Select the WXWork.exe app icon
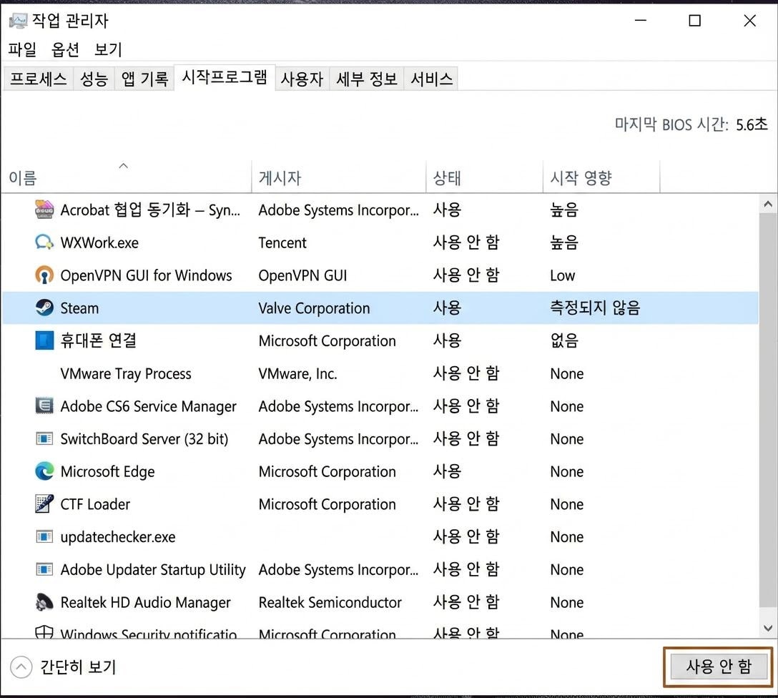Screen dimensions: 778x698 point(44,242)
